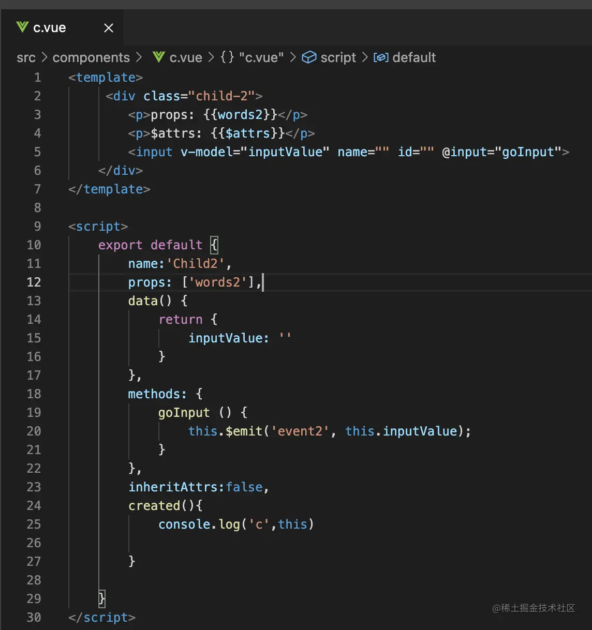
Task: Expand chevron after src breadcrumb
Action: pos(44,57)
